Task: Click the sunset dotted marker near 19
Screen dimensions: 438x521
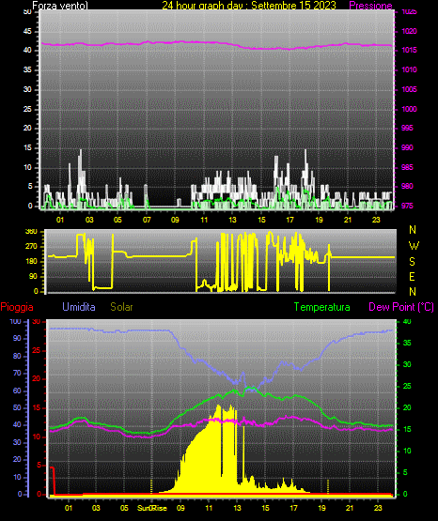Action: (x=328, y=486)
